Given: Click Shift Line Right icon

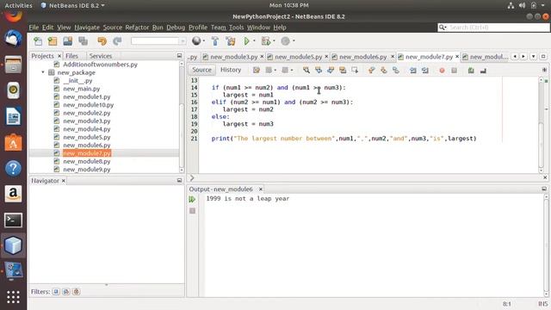Looking at the screenshot, I should 425,71.
